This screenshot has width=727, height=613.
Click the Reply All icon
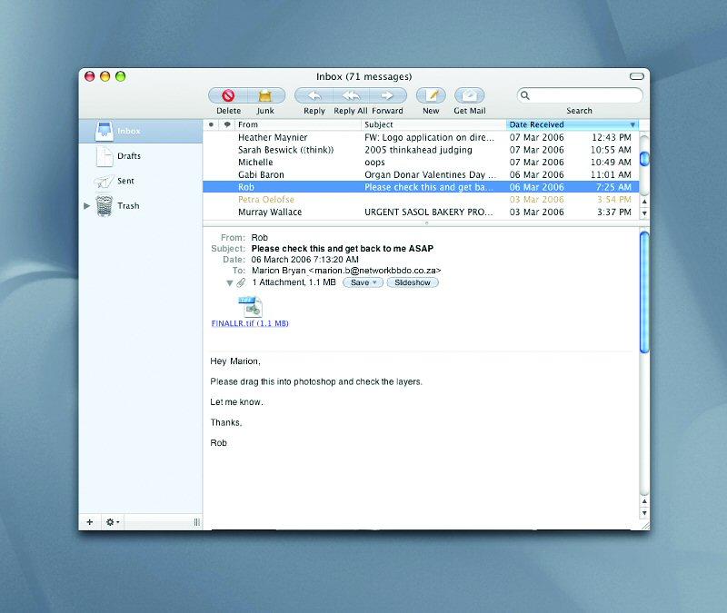[351, 95]
